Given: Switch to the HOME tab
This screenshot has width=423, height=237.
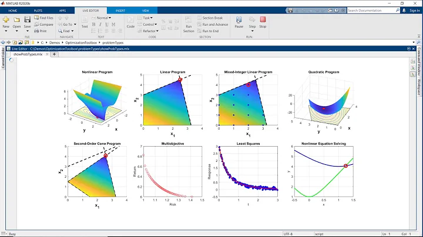Looking at the screenshot, I should pyautogui.click(x=13, y=11).
